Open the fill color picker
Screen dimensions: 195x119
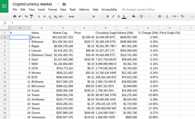coord(134,16)
